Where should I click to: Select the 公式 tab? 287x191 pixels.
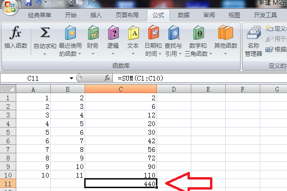click(x=158, y=15)
